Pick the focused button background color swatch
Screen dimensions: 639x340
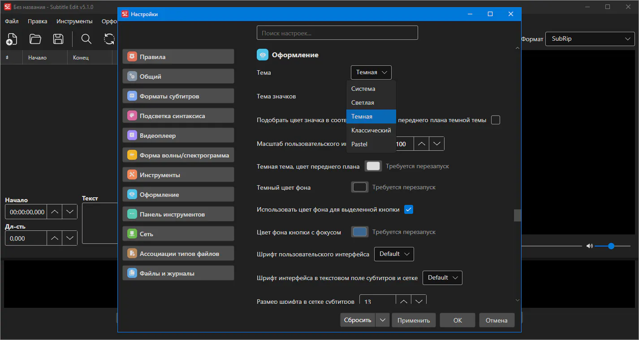[360, 232]
